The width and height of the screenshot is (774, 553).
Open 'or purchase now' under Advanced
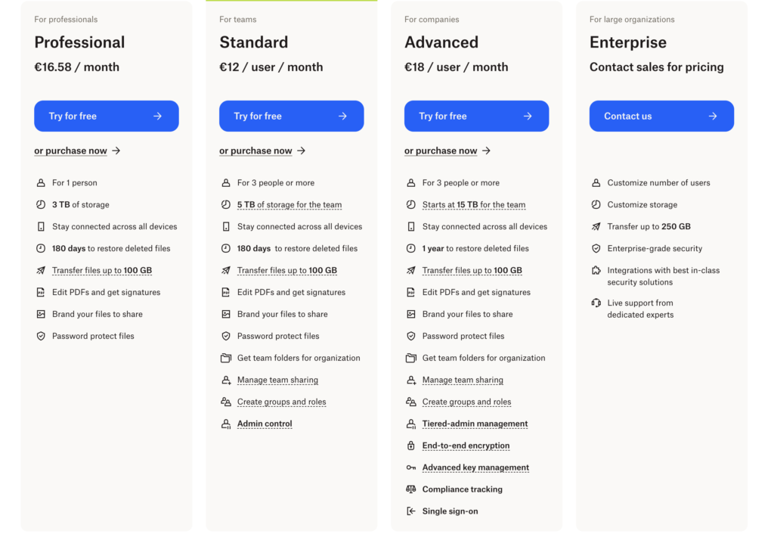tap(442, 151)
